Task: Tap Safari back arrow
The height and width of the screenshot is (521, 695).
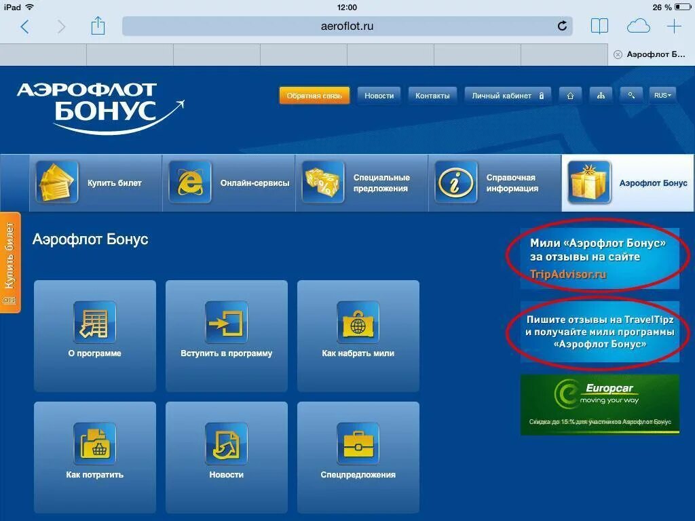Action: click(x=24, y=26)
